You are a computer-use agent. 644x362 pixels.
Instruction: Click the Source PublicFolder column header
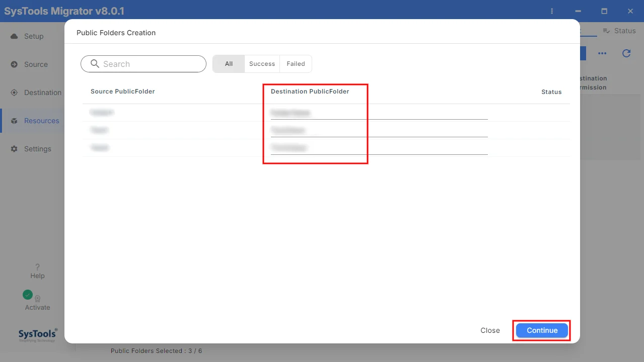coord(123,92)
